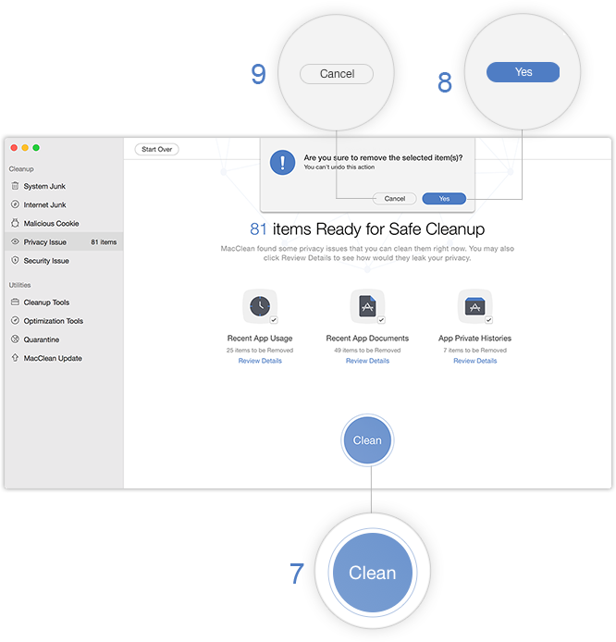616x642 pixels.
Task: Open the Quarantine icon in sidebar
Action: tap(15, 340)
